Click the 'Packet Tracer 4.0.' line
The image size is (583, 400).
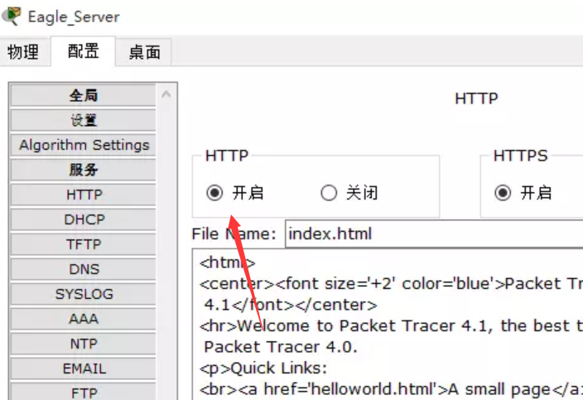click(281, 347)
